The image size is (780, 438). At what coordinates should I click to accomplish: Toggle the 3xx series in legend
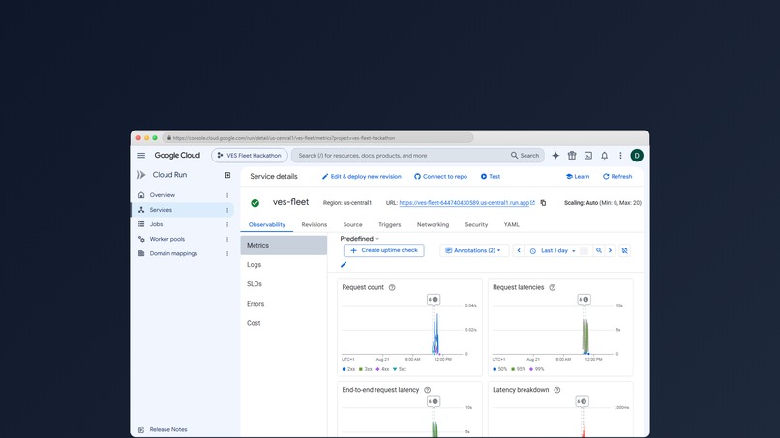[365, 369]
